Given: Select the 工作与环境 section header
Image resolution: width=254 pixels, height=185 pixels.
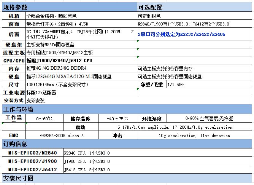Looking at the screenshot, I should [127, 109].
